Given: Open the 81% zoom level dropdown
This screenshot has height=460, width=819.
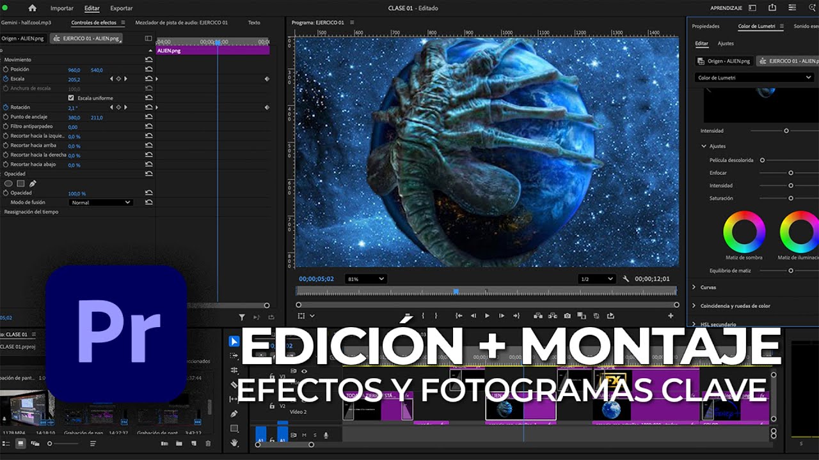Looking at the screenshot, I should coord(365,279).
